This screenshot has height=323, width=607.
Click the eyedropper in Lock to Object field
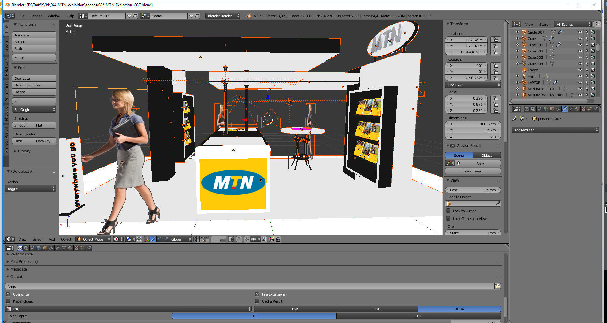(x=498, y=204)
